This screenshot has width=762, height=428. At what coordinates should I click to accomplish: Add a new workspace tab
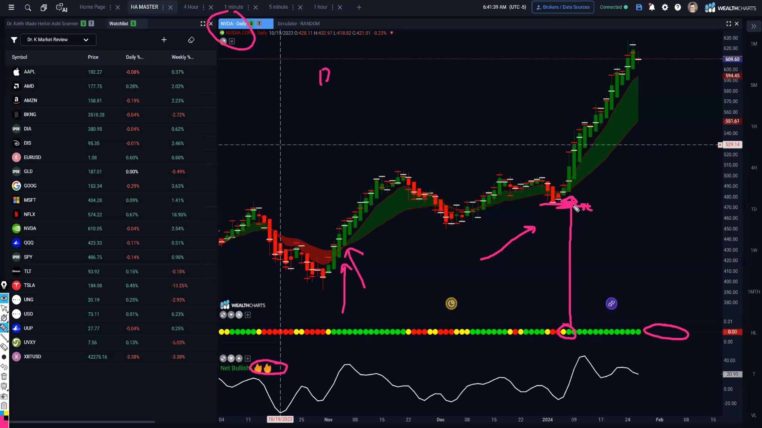359,7
